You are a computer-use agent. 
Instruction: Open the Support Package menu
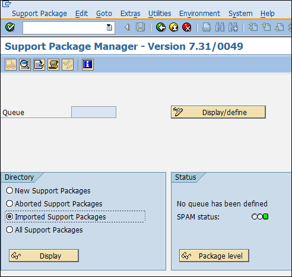tap(39, 14)
